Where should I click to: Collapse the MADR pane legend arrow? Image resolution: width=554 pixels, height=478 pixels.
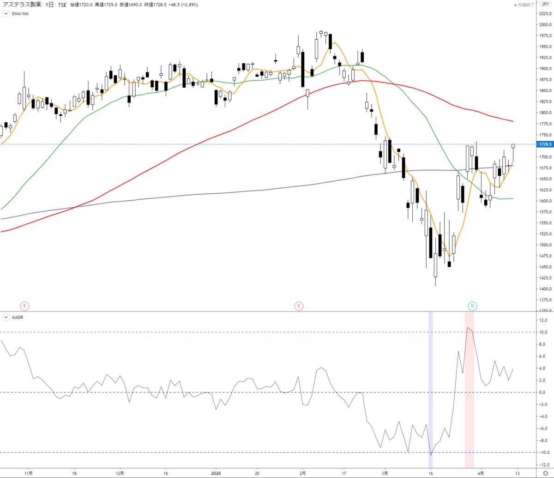pos(6,317)
